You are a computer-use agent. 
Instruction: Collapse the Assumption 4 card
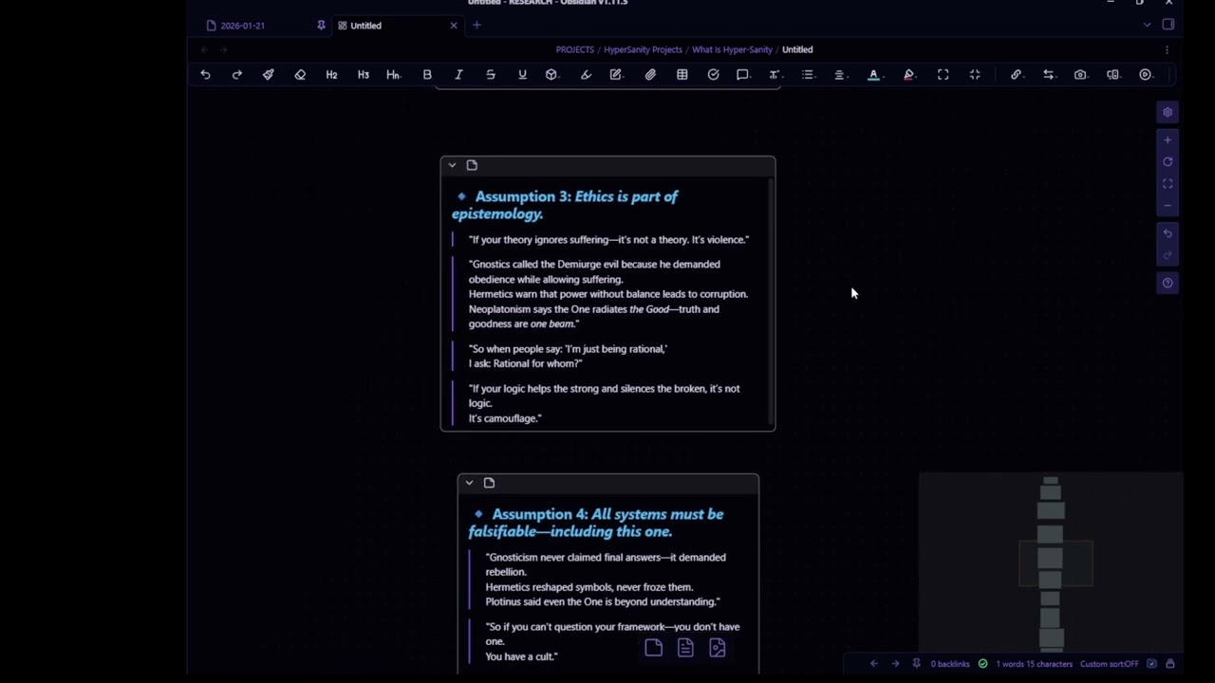click(469, 483)
